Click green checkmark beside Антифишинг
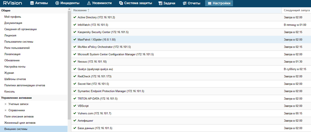 coord(75,121)
